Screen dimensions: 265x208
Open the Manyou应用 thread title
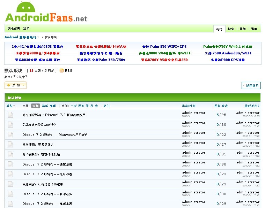tap(55, 135)
